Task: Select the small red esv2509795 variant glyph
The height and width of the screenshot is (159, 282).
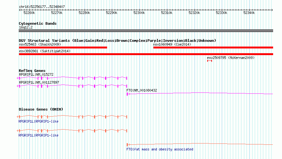Action: point(209,61)
